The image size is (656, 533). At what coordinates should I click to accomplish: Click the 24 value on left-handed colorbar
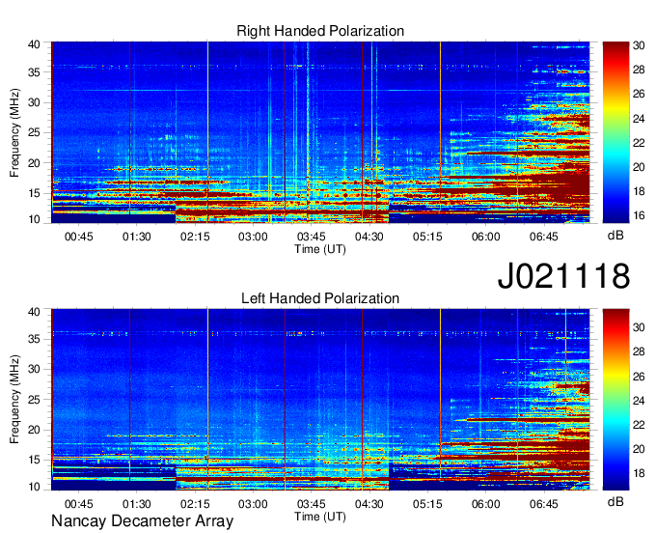tap(639, 401)
